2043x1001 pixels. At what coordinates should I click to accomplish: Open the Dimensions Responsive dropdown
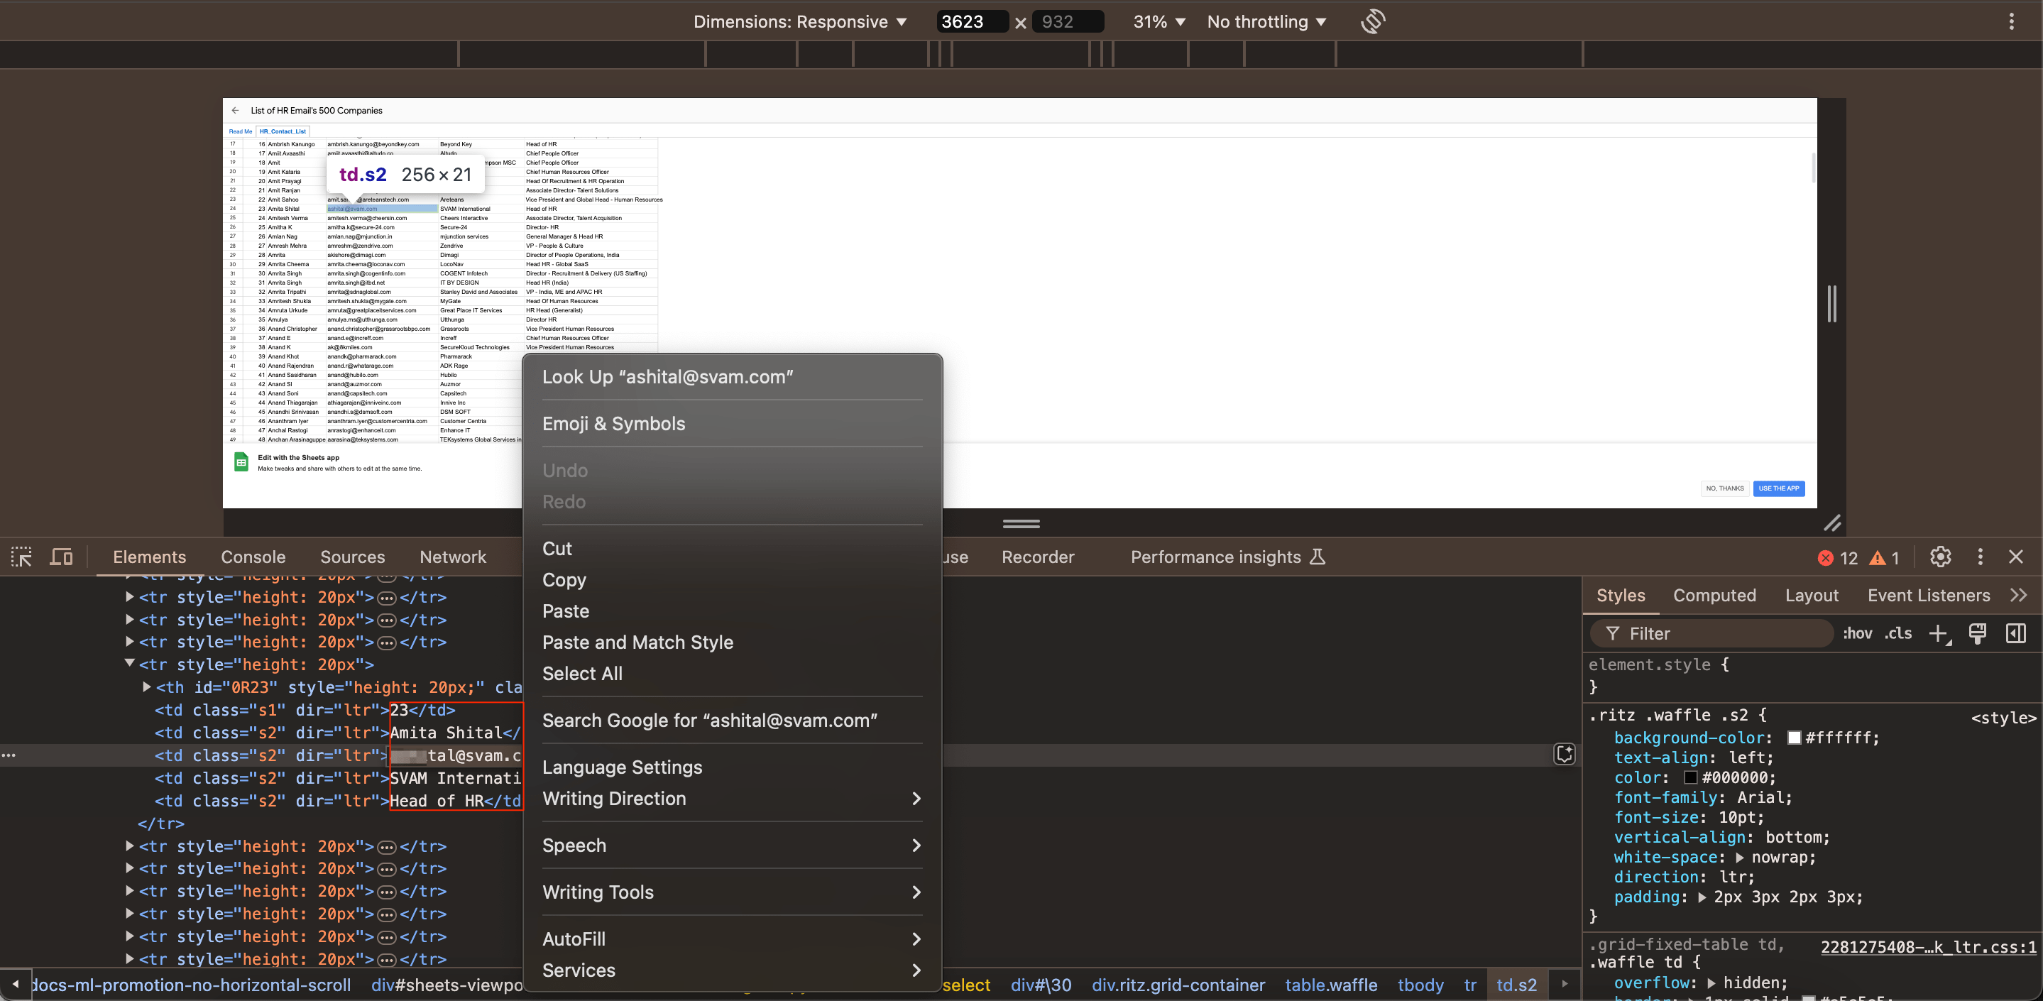click(799, 21)
